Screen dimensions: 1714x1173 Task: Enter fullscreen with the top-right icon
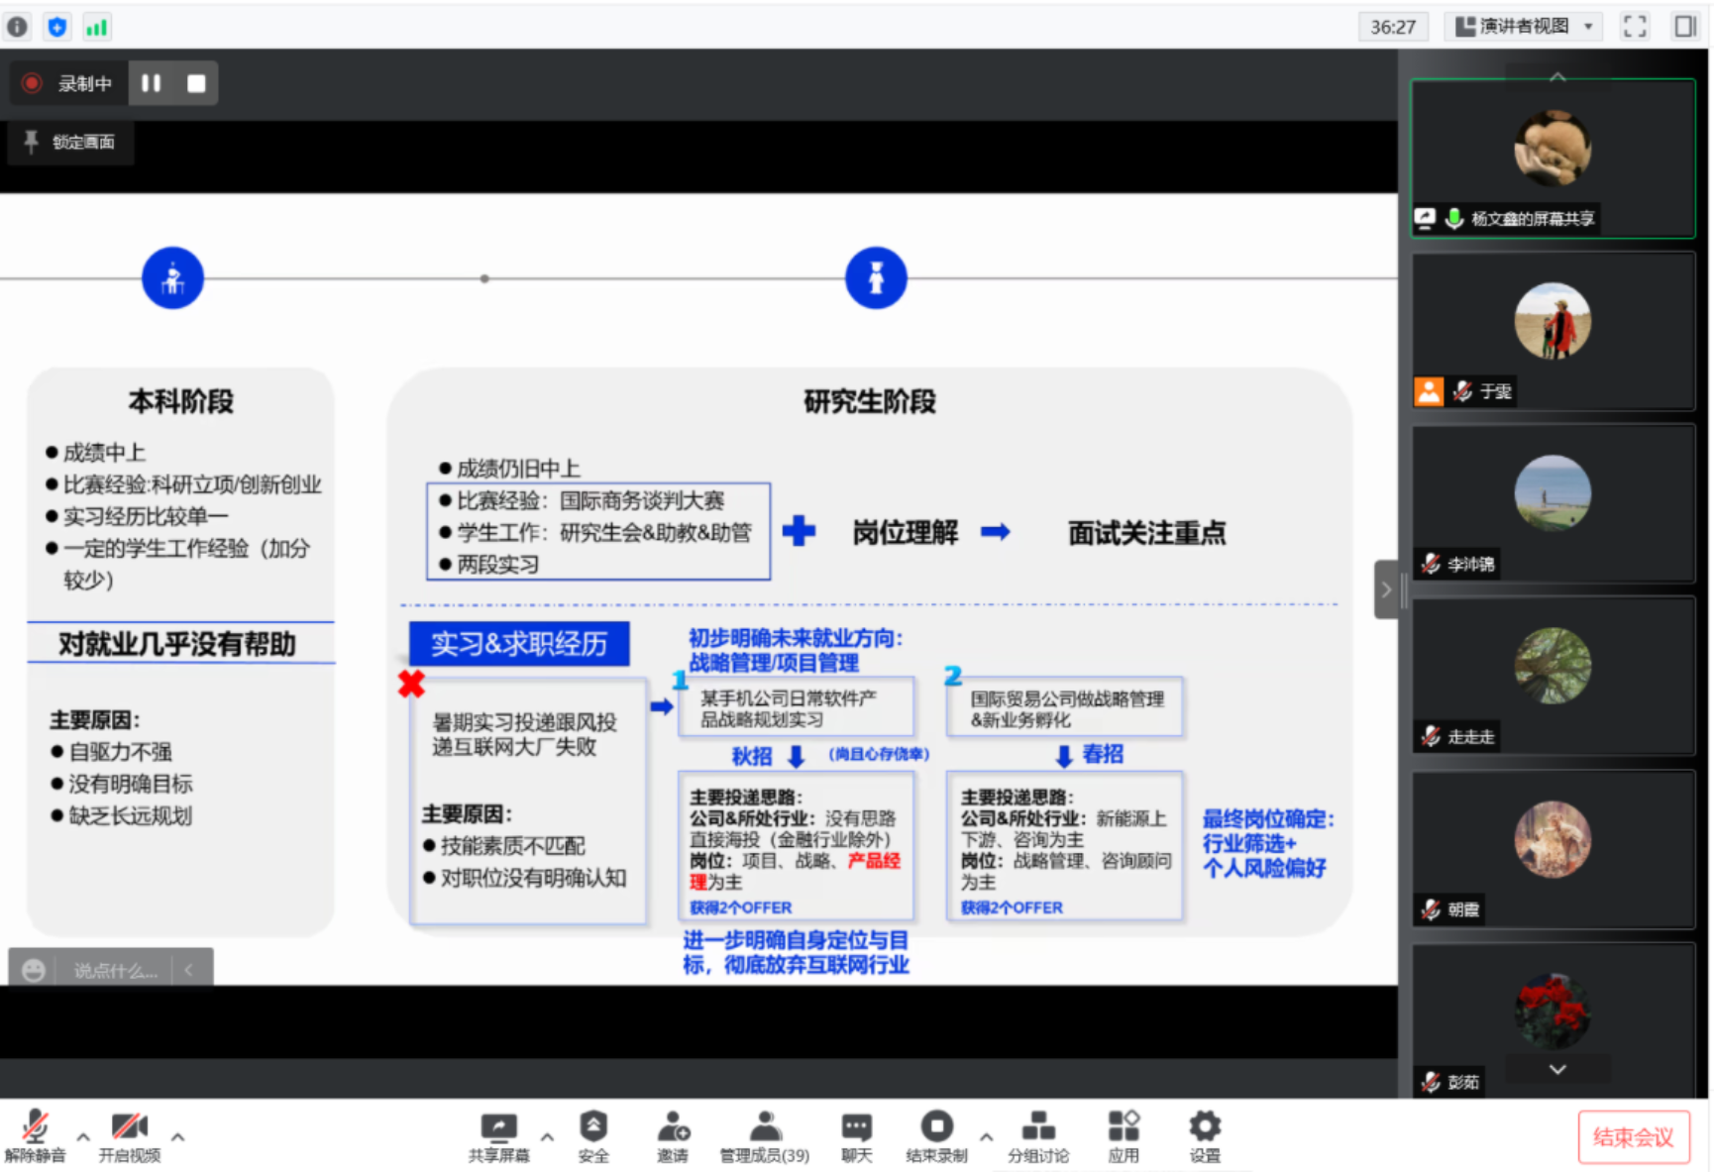click(1635, 26)
